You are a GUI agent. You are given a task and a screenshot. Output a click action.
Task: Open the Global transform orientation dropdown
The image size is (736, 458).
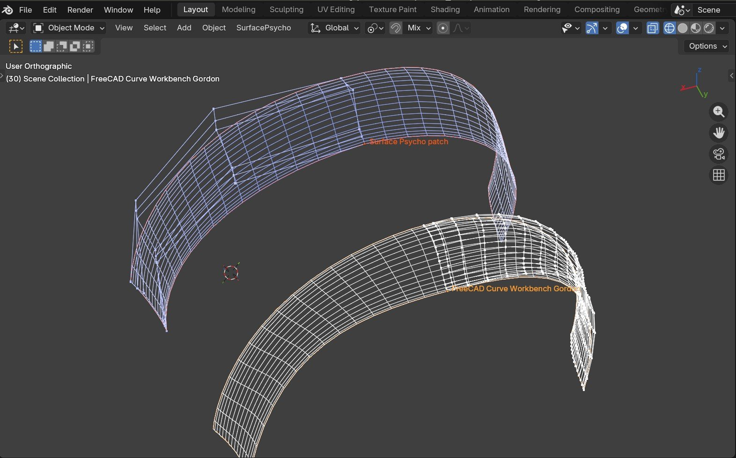pos(334,28)
